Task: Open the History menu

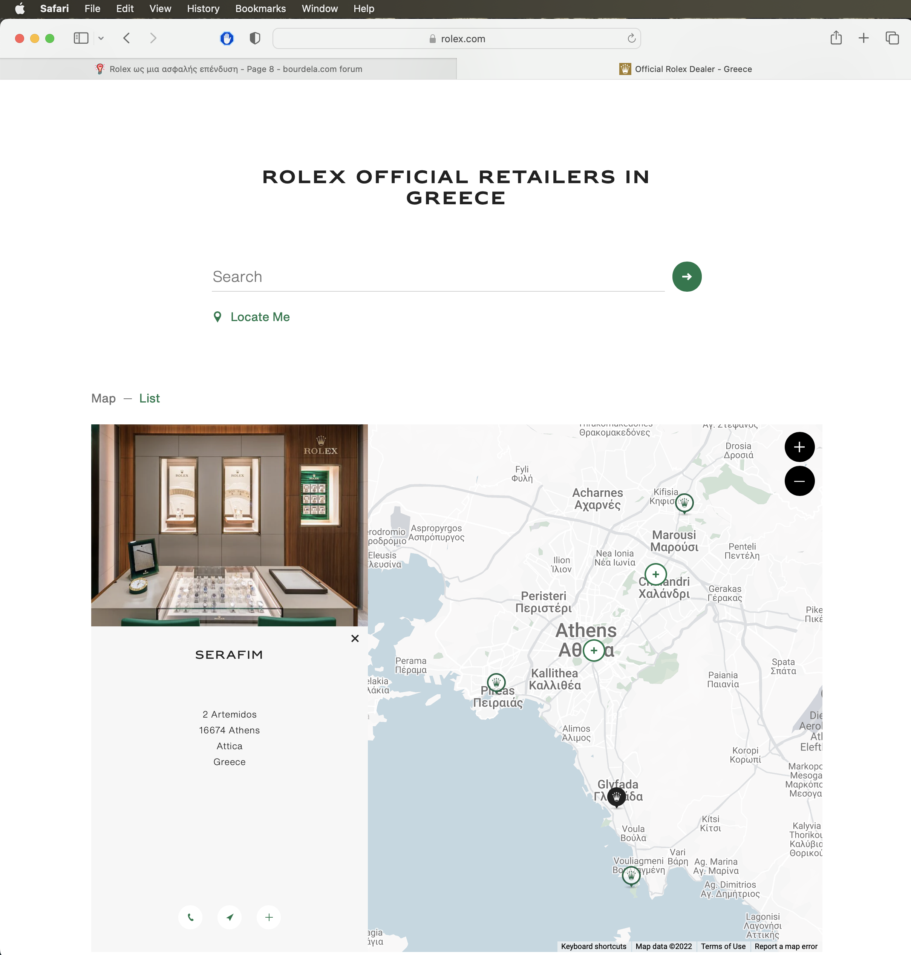Action: coord(203,9)
